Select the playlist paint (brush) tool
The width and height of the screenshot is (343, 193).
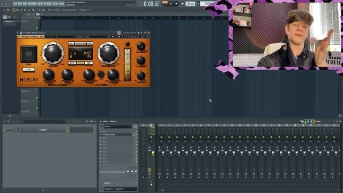pos(18,10)
